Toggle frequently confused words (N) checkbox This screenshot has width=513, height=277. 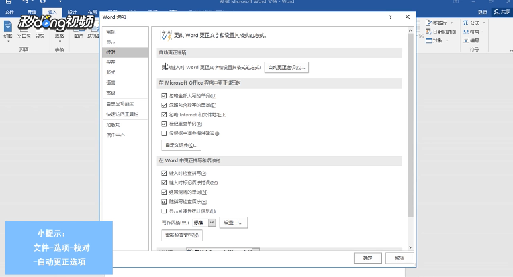tap(164, 192)
